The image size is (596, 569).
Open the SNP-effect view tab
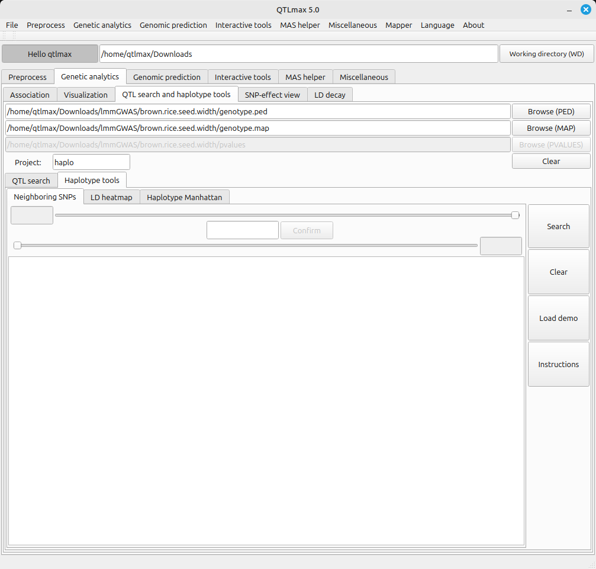[272, 95]
